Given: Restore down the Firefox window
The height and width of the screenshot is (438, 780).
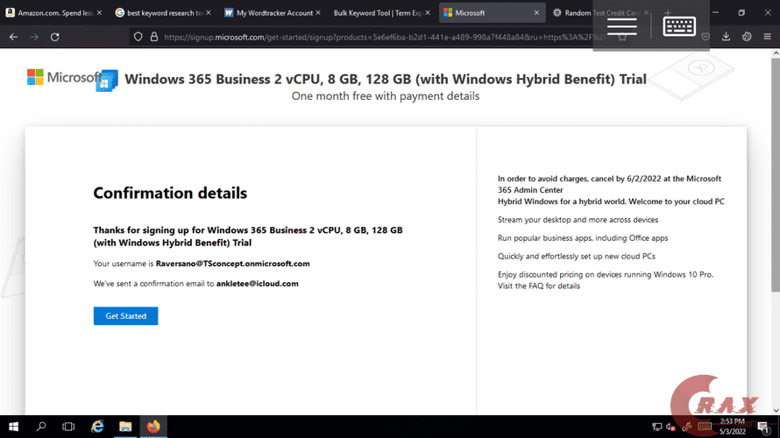Looking at the screenshot, I should (x=741, y=13).
